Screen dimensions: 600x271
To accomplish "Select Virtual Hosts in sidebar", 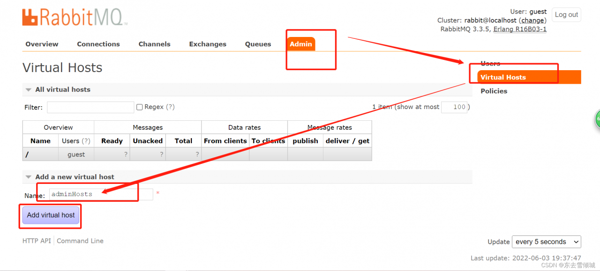I will click(529, 77).
